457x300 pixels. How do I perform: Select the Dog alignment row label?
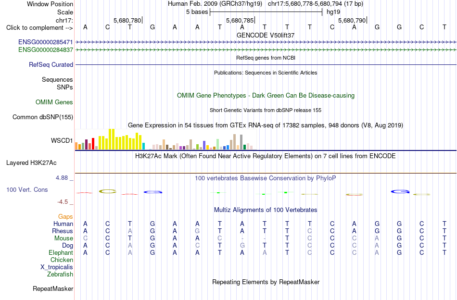[x=68, y=246]
